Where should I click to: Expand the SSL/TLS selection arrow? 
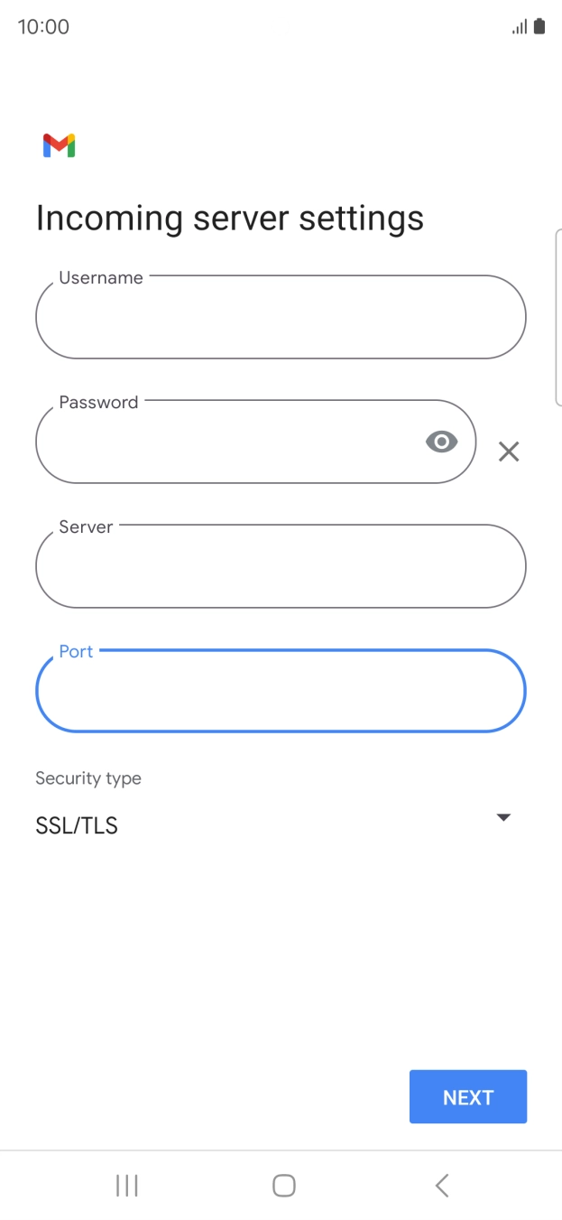point(503,817)
